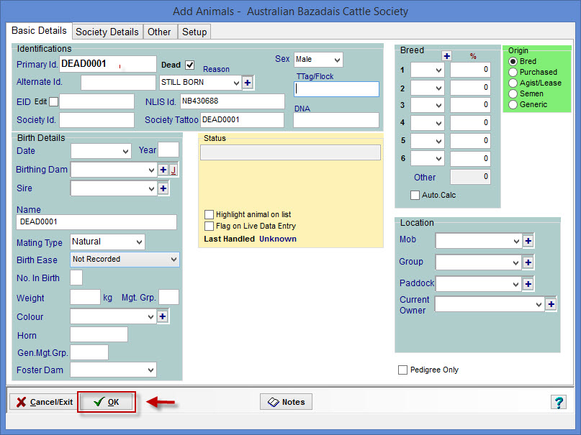Add a new death reason with plus icon

coord(248,83)
